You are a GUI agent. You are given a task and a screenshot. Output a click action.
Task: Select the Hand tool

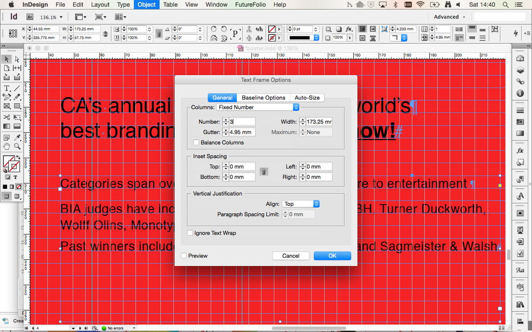(7, 146)
